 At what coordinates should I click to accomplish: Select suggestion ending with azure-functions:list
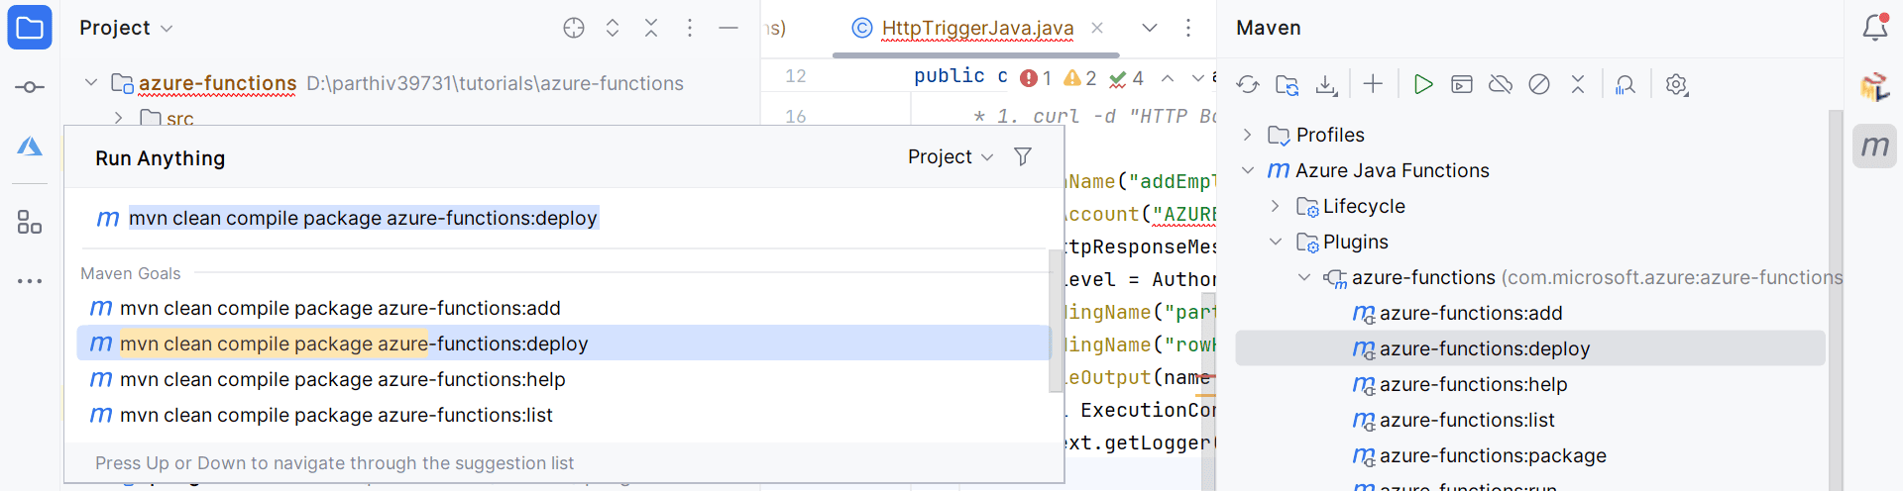pyautogui.click(x=563, y=415)
